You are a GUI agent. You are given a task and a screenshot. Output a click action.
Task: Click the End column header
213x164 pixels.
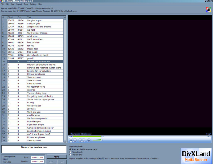[x=22, y=17]
